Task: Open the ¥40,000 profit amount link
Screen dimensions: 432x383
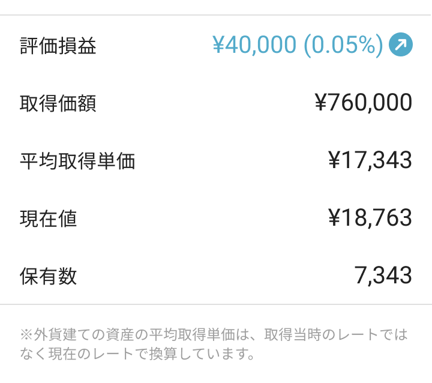Action: pos(254,46)
